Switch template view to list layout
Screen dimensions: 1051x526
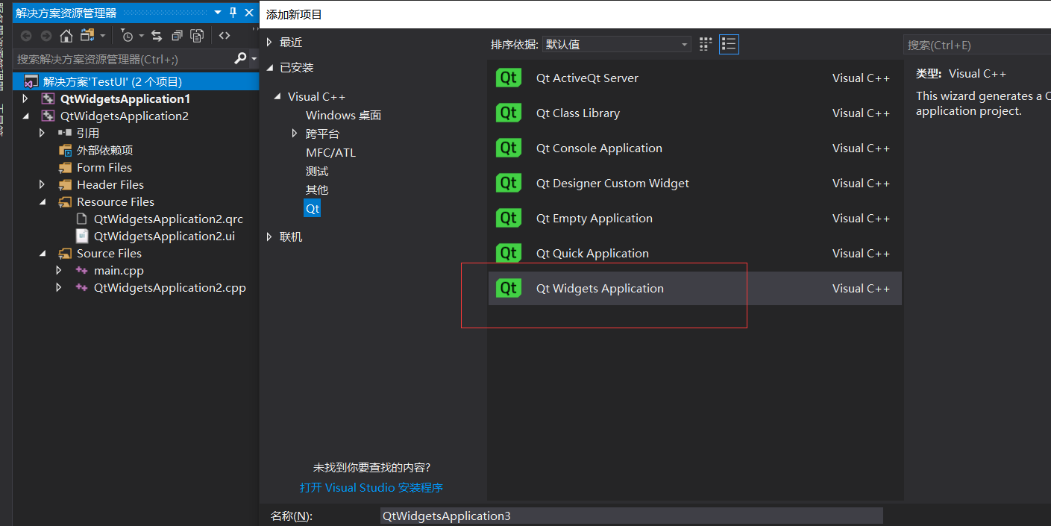[x=729, y=45]
